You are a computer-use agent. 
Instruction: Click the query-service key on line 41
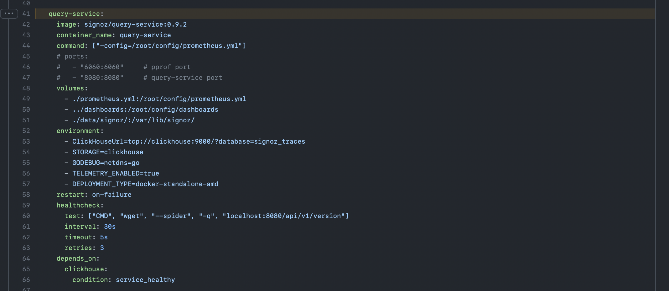click(74, 14)
